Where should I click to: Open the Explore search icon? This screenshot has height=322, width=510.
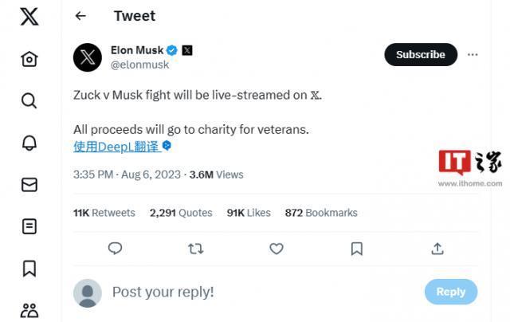29,100
